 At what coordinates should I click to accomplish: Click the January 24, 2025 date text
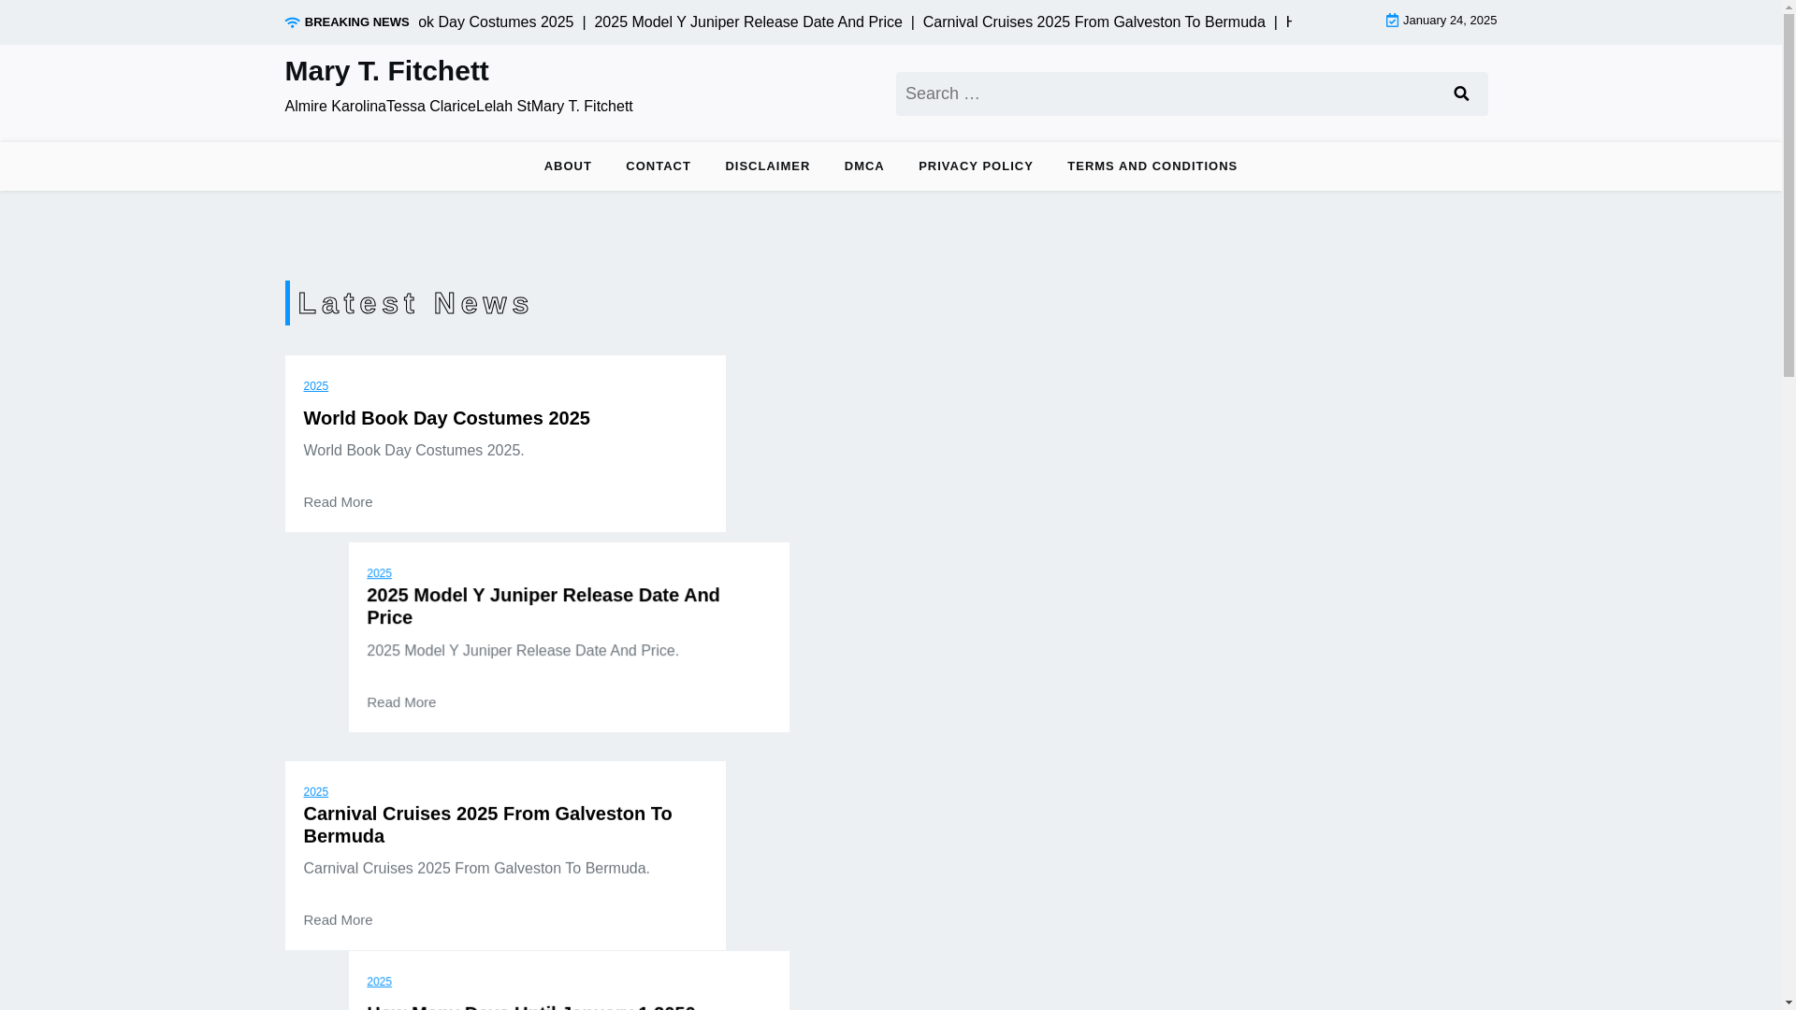click(1450, 21)
